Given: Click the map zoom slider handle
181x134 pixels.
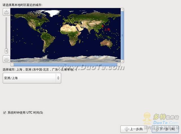Looking at the screenshot, I should point(6,51).
